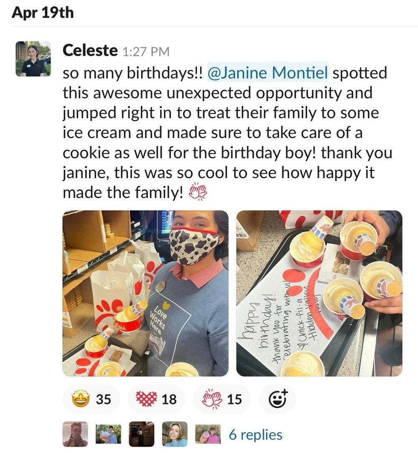This screenshot has width=418, height=453.
Task: Click the high-five emoji in message text
Action: (198, 192)
